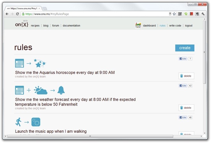The width and height of the screenshot is (211, 143).
Task: Open the write code page
Action: (175, 26)
